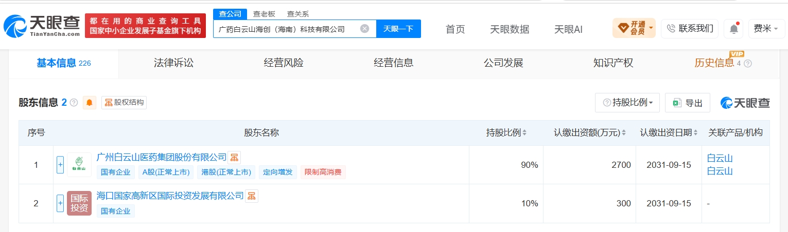Image resolution: width=788 pixels, height=232 pixels.
Task: Click the 天眼一下 search button
Action: click(398, 29)
